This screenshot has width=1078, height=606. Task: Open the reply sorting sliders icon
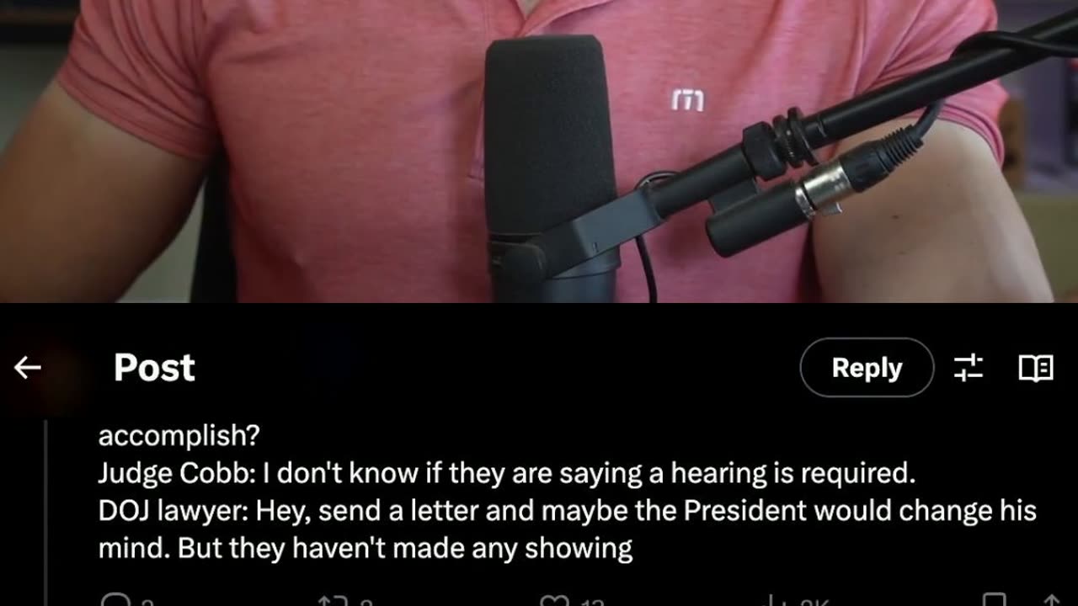969,368
